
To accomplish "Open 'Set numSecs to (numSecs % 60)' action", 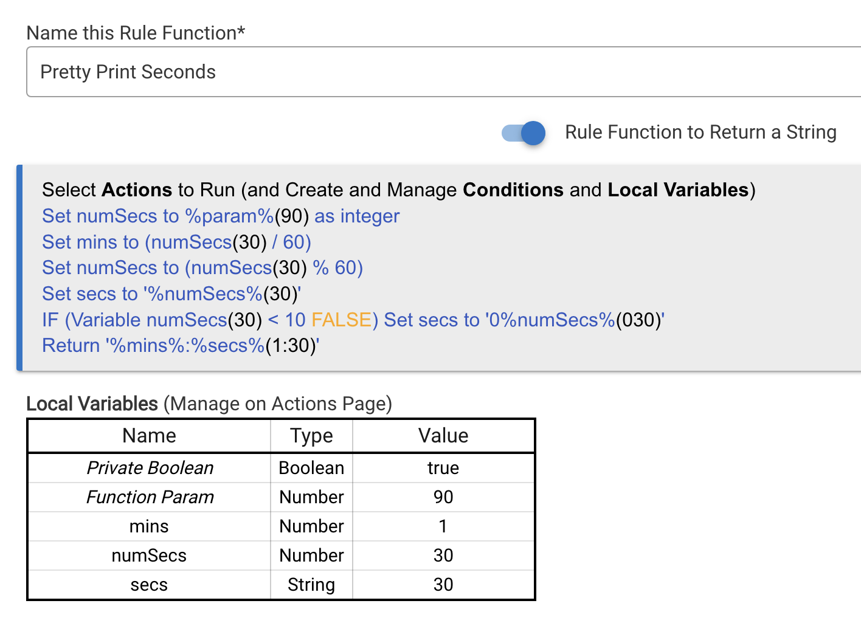I will click(202, 267).
